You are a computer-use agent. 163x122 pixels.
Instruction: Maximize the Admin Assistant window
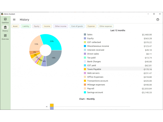tap(154, 14)
